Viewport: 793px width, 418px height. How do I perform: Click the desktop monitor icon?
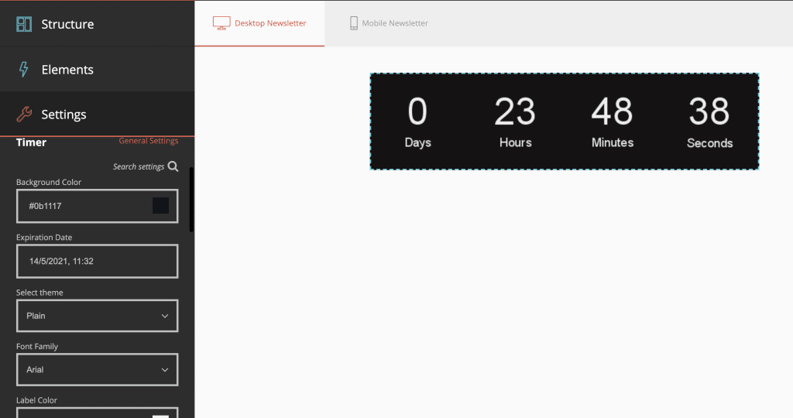(221, 23)
